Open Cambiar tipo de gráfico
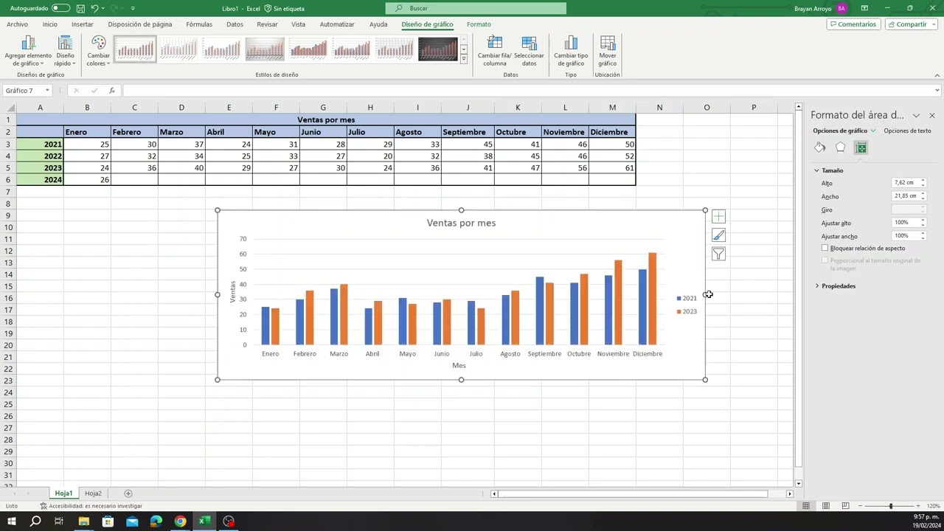The image size is (944, 531). (x=571, y=51)
